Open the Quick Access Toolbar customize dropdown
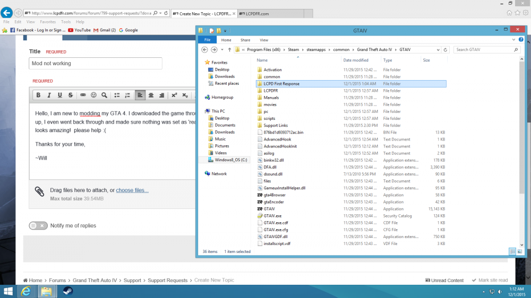531x298 pixels. tap(225, 31)
